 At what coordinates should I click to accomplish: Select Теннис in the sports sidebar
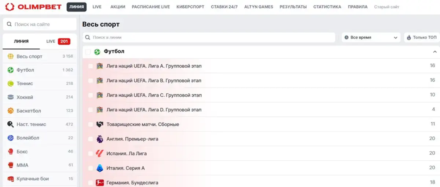pyautogui.click(x=40, y=84)
